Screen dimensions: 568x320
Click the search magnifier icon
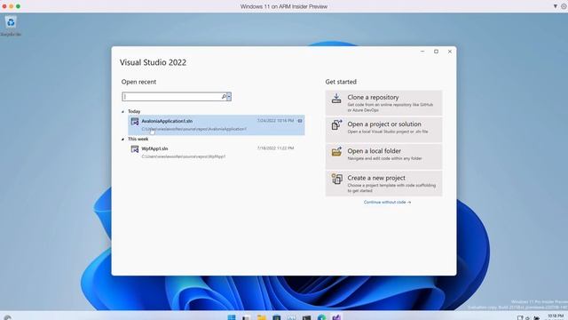point(224,97)
